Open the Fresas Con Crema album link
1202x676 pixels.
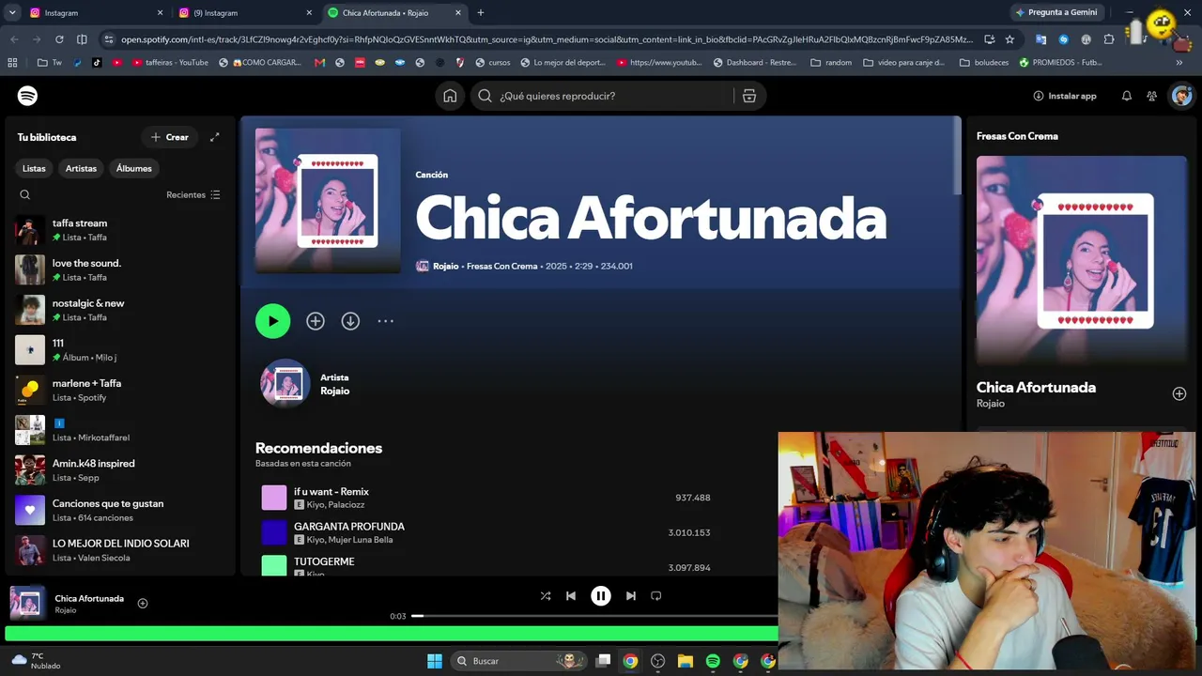[x=502, y=267]
